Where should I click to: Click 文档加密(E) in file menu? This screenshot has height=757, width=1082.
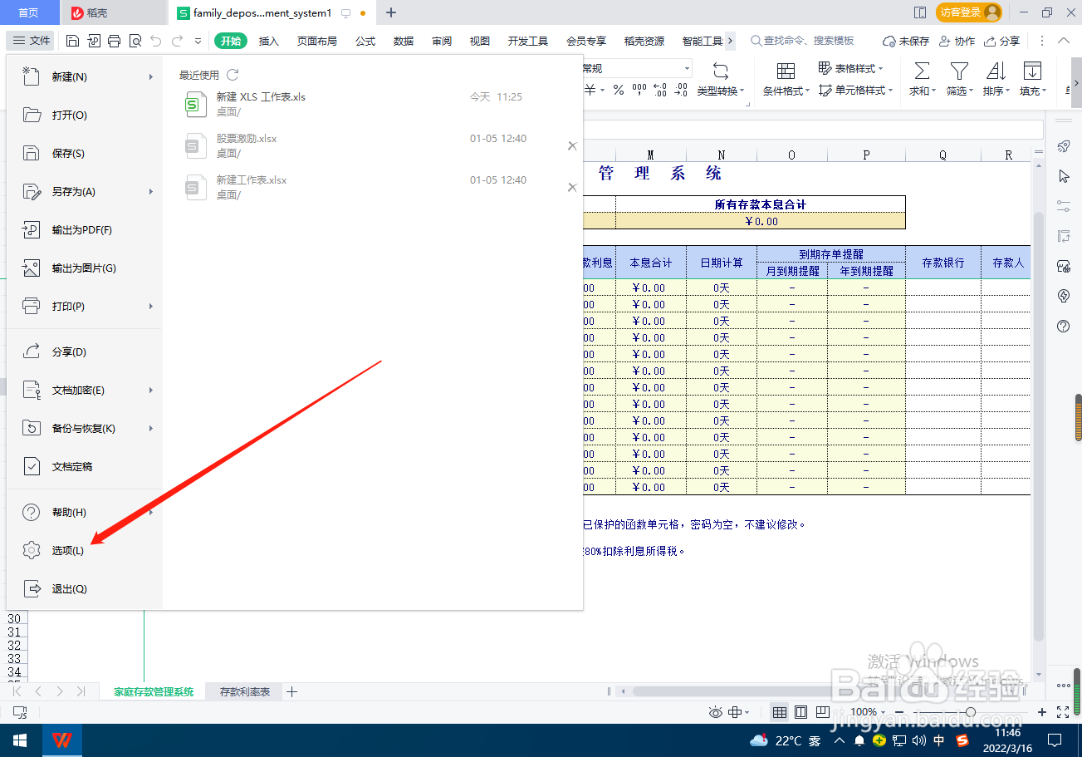point(85,390)
